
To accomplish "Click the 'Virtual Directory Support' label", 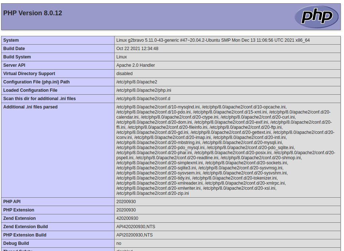I will tap(29, 74).
